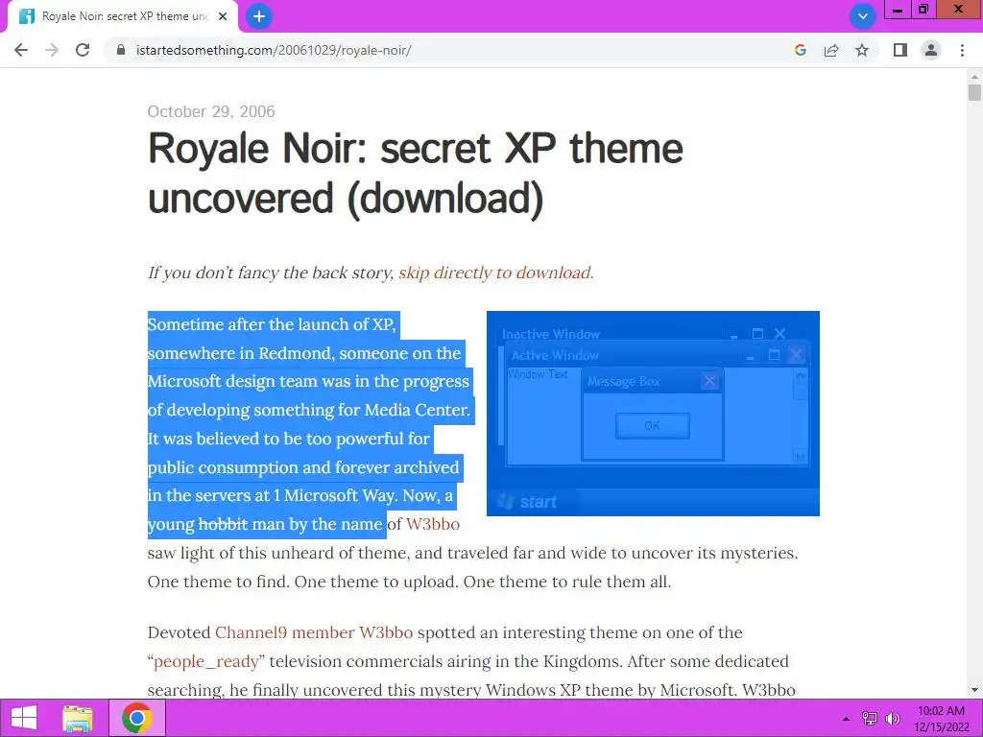Go back using the browser back arrow
This screenshot has width=983, height=737.
pyautogui.click(x=21, y=50)
